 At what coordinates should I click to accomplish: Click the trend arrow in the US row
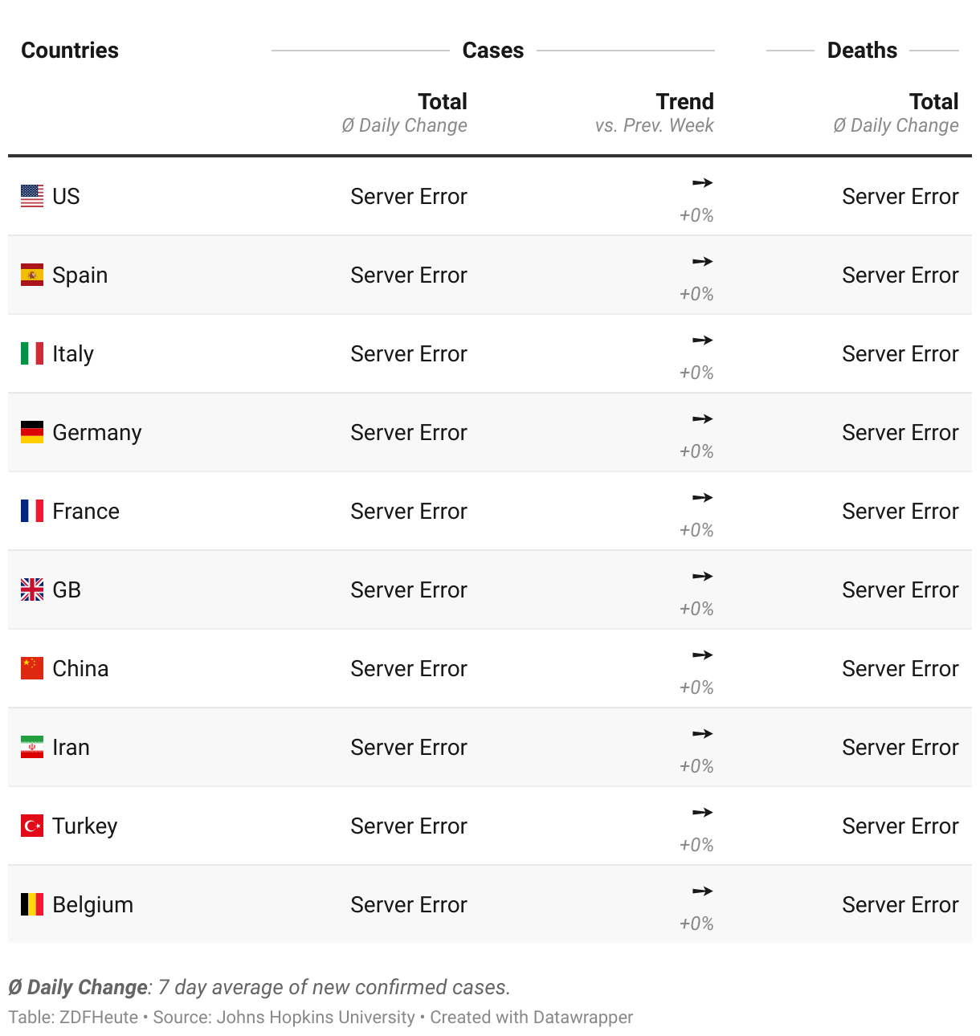(x=702, y=183)
